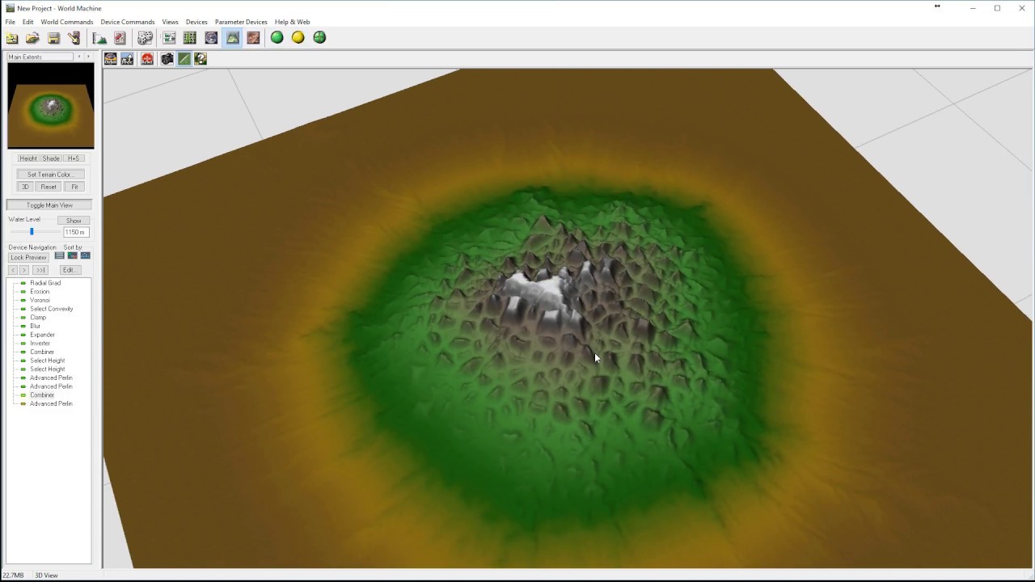
Task: Click Show water level button
Action: (x=74, y=221)
